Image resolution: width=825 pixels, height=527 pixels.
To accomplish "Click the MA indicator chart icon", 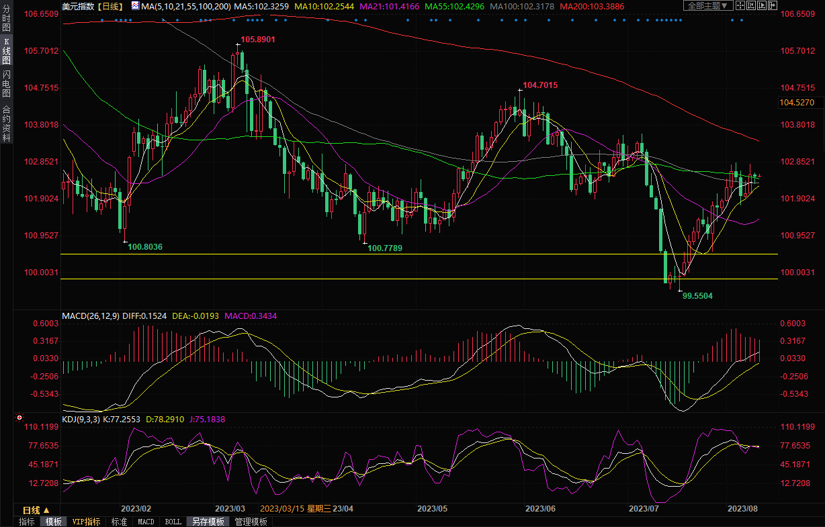I will pyautogui.click(x=135, y=6).
